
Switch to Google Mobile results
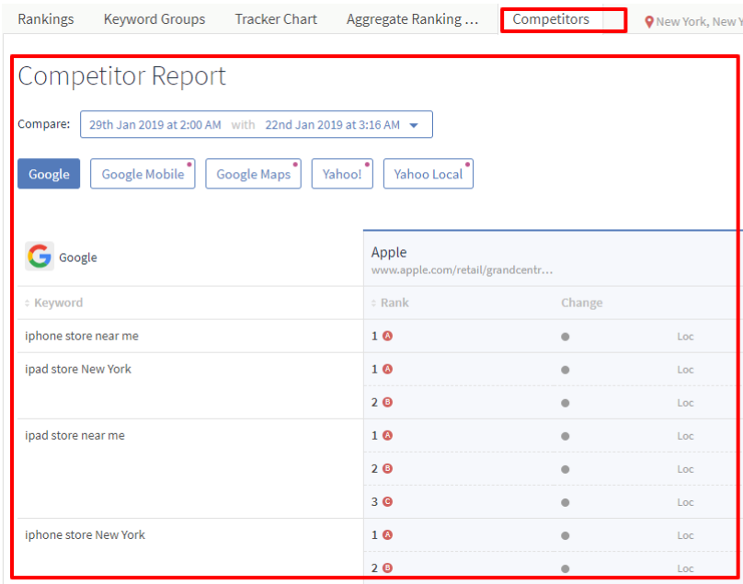point(143,174)
